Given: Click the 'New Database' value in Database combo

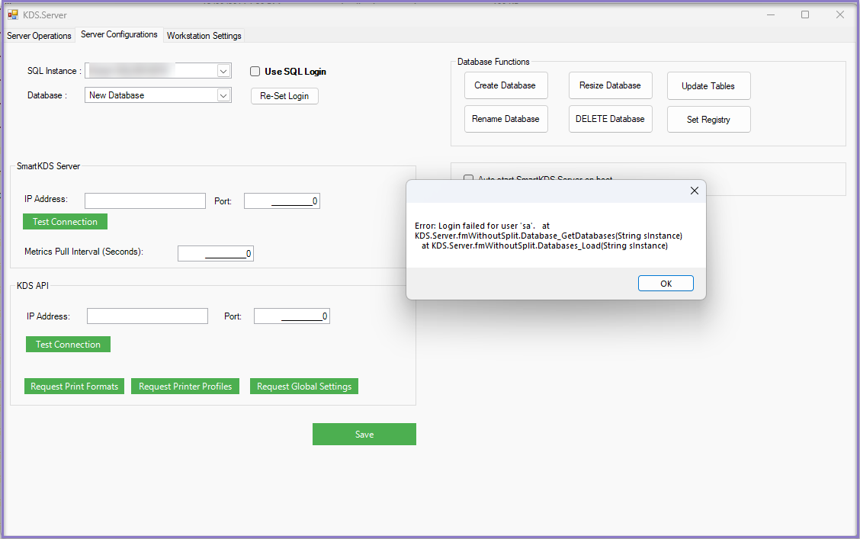Looking at the screenshot, I should tap(117, 95).
